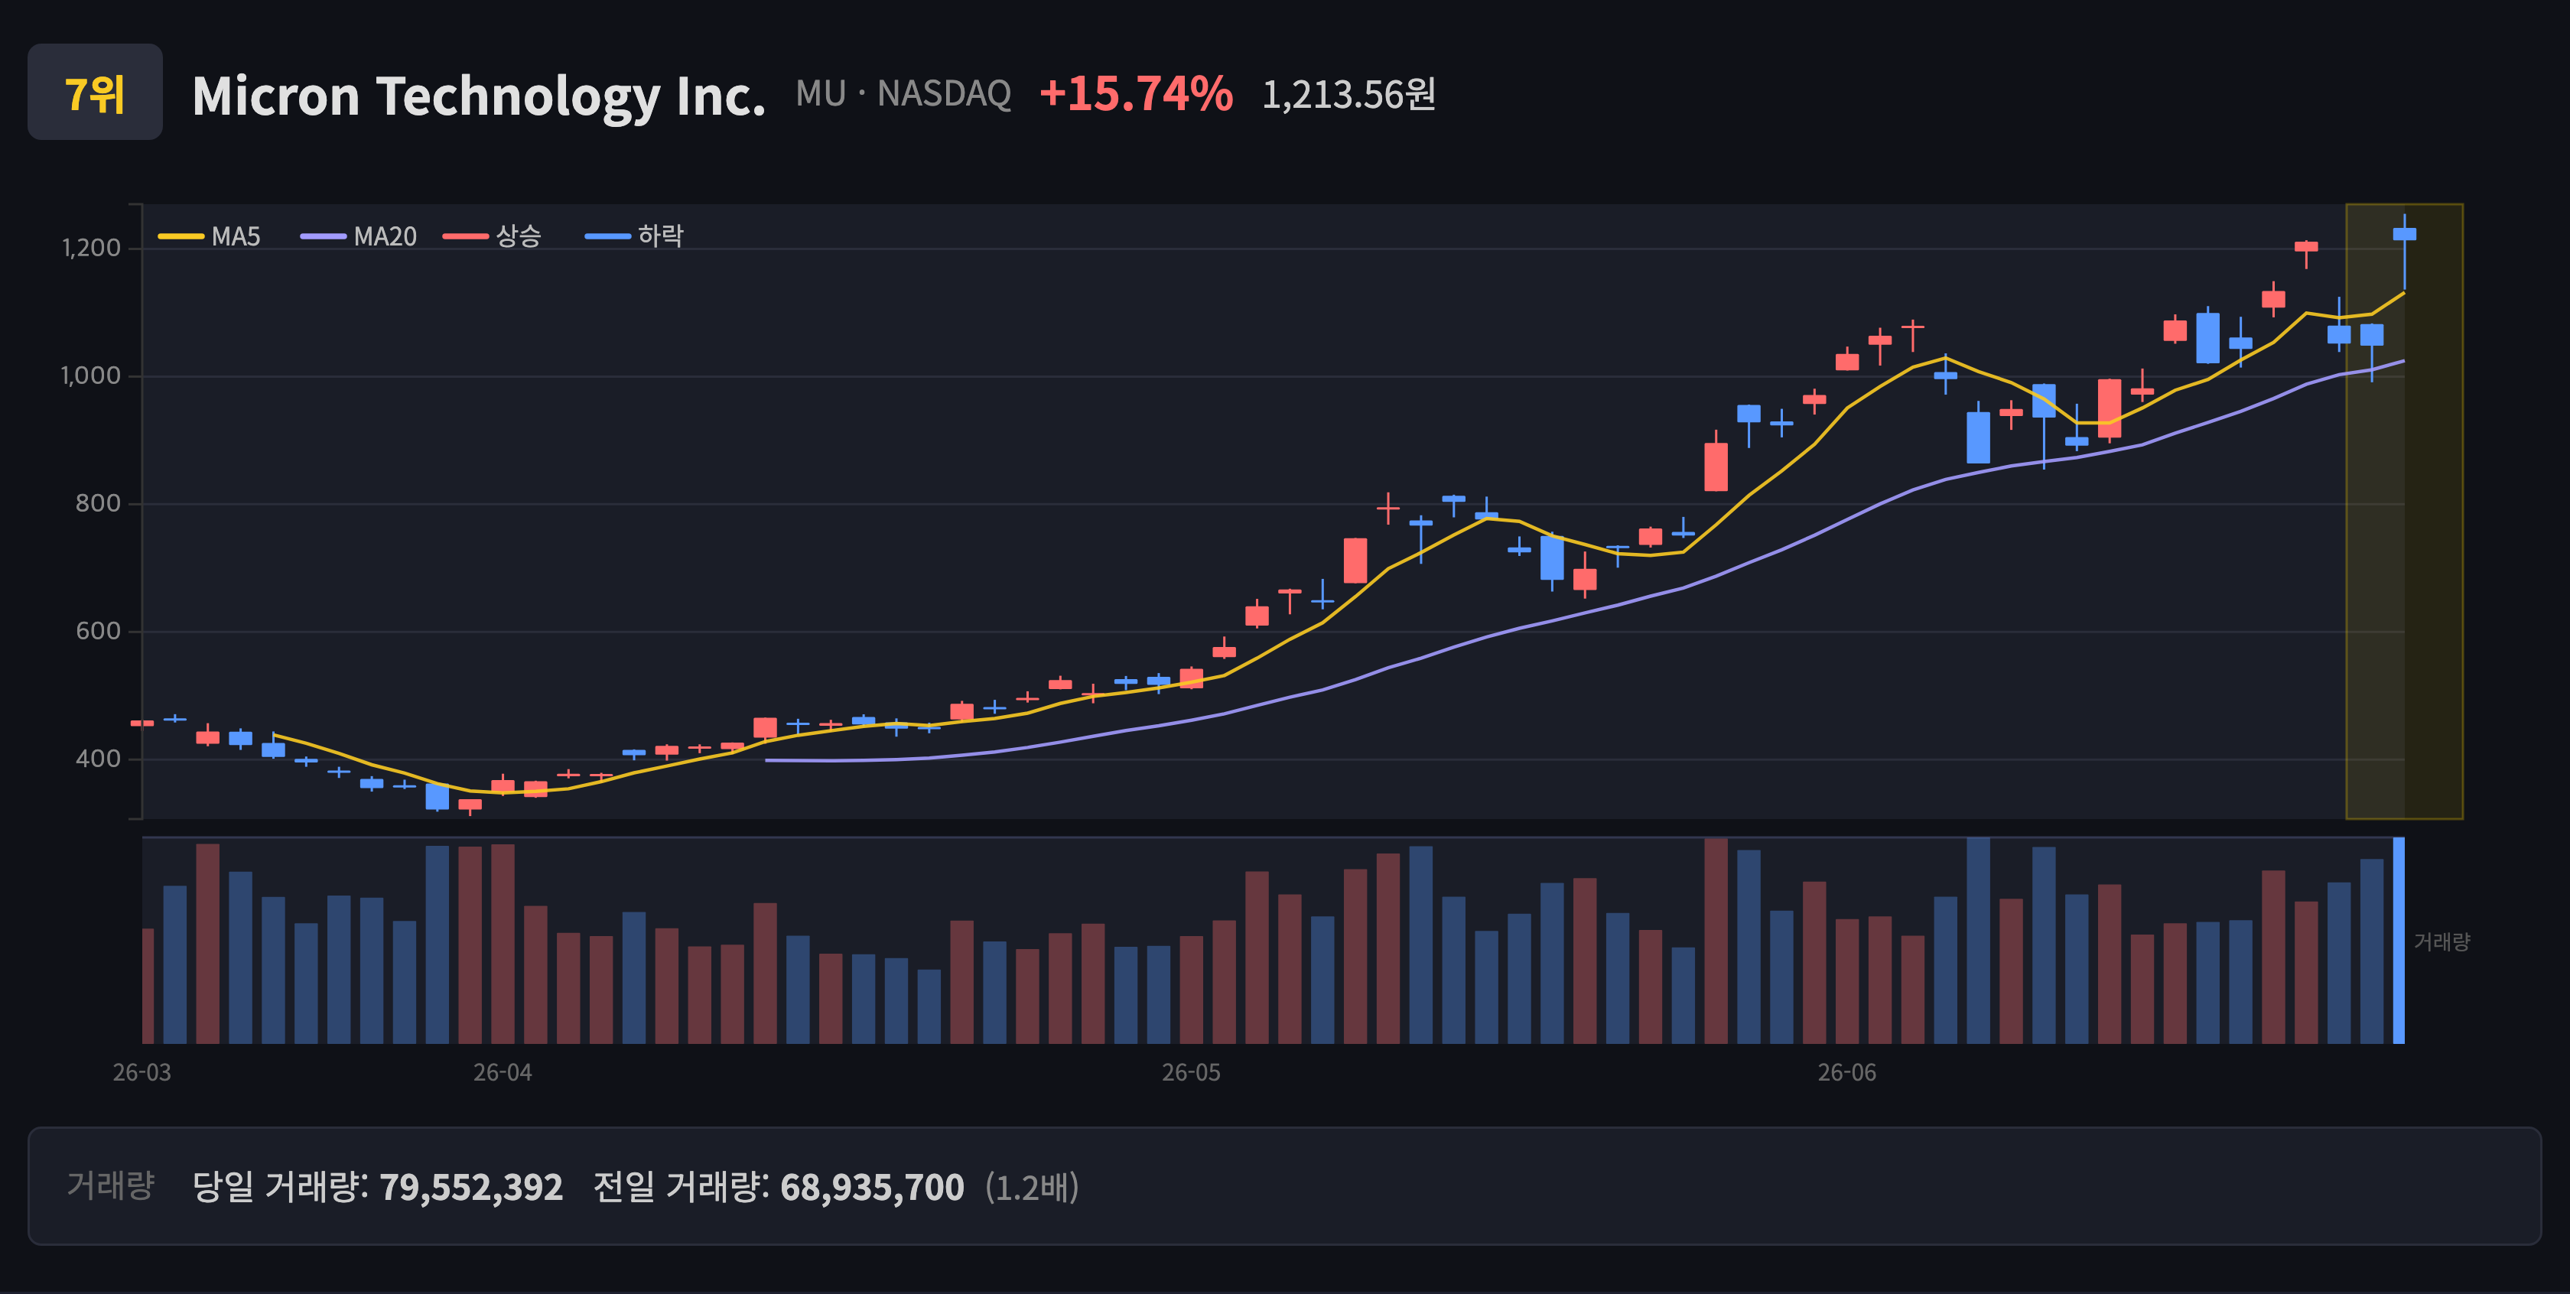
Task: Select the +15.74% change figure
Action: (x=1137, y=94)
